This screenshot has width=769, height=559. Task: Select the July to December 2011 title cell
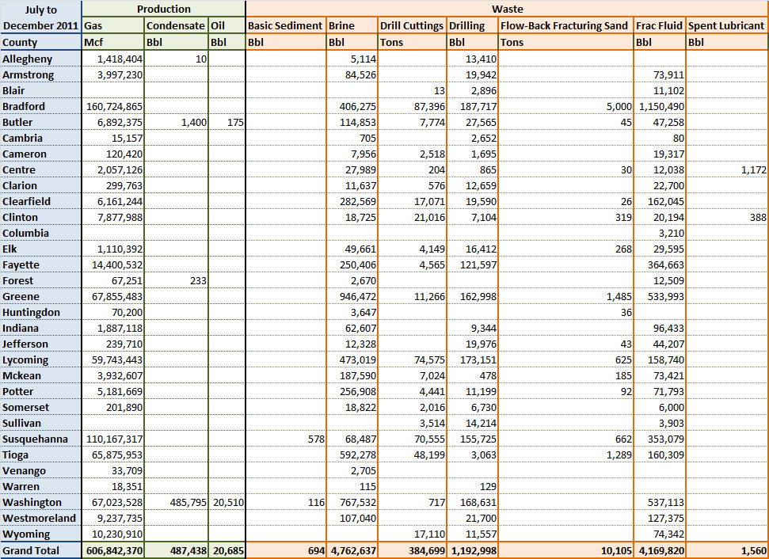point(40,17)
